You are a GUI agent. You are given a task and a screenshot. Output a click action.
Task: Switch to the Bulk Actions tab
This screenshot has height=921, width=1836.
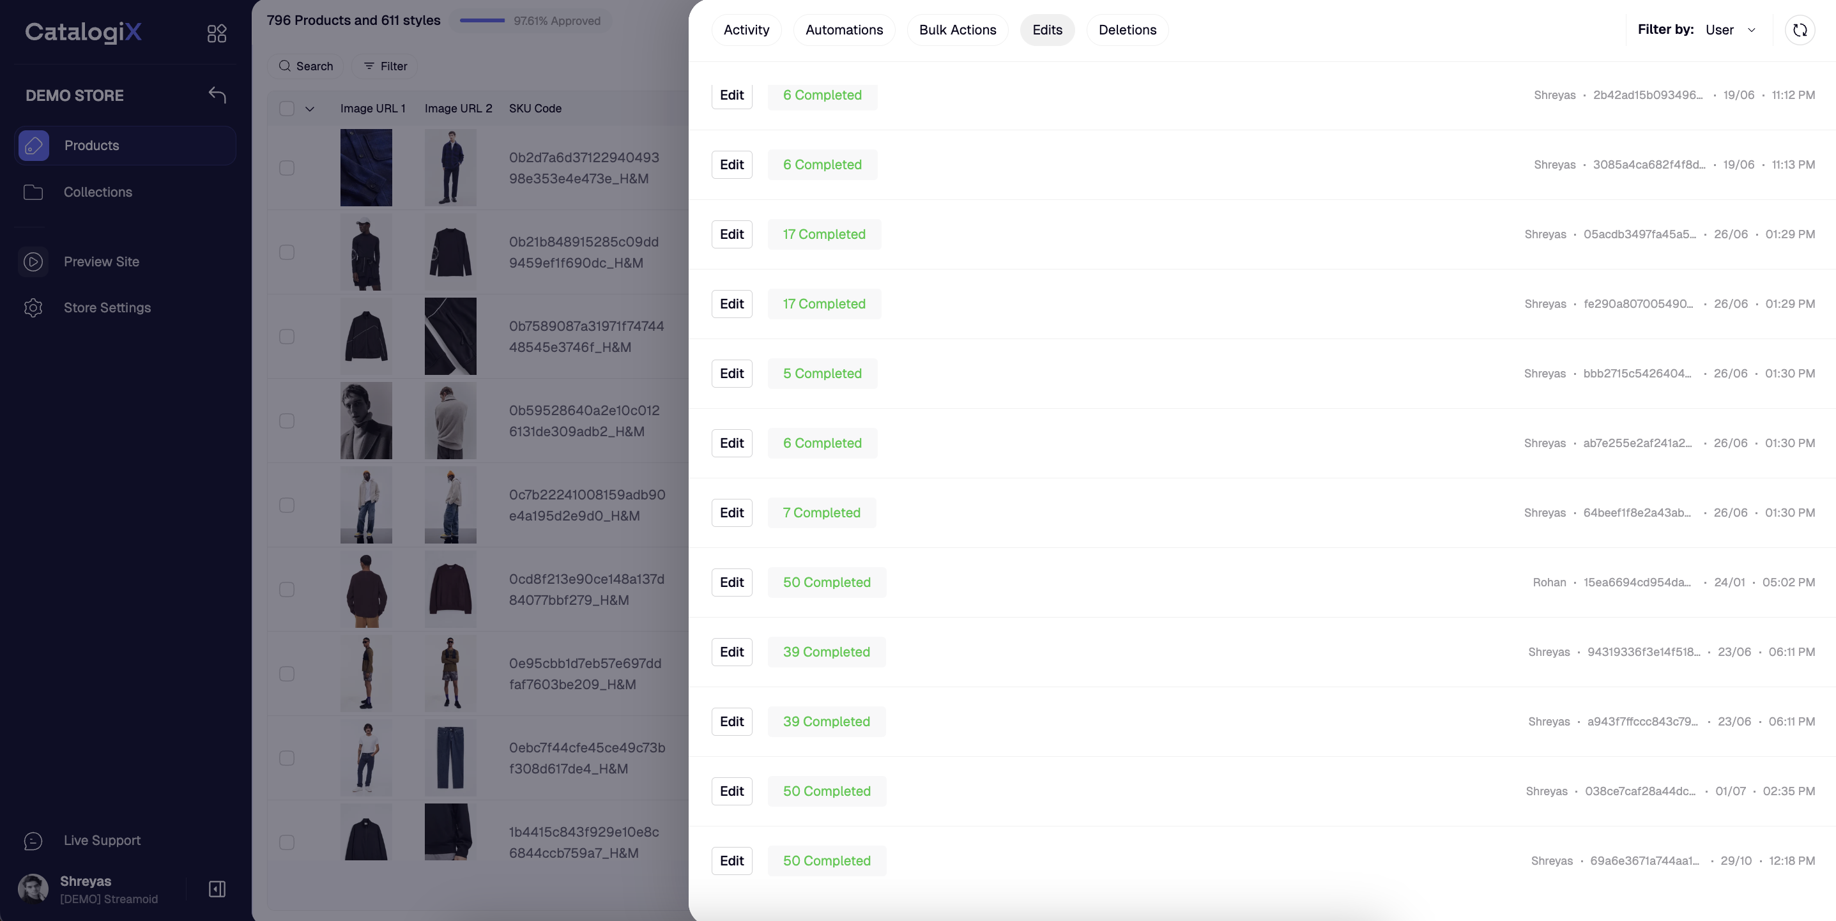coord(957,30)
